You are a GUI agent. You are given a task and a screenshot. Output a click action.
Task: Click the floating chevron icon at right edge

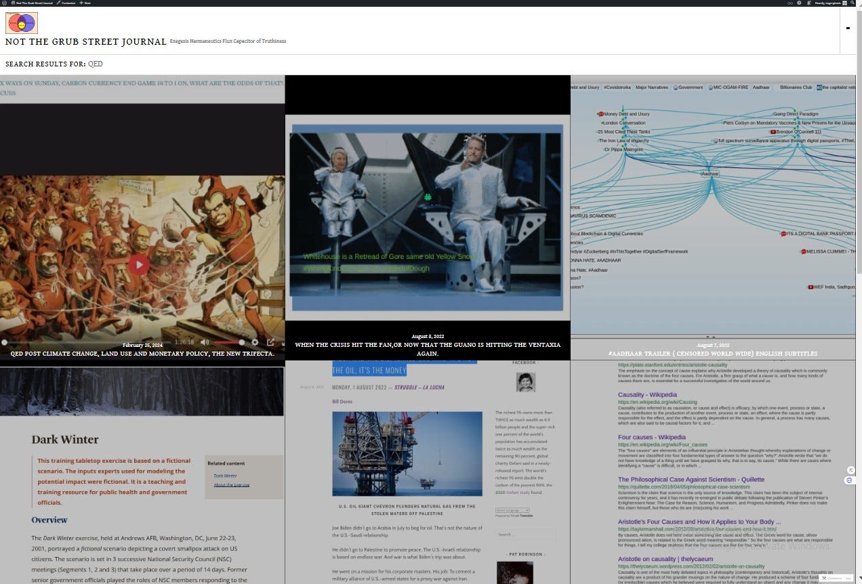850,470
